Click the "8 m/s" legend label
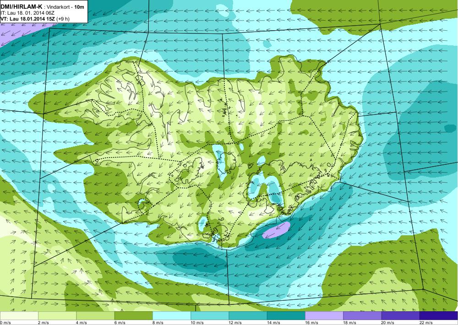This screenshot has height=325, width=458. point(158,323)
